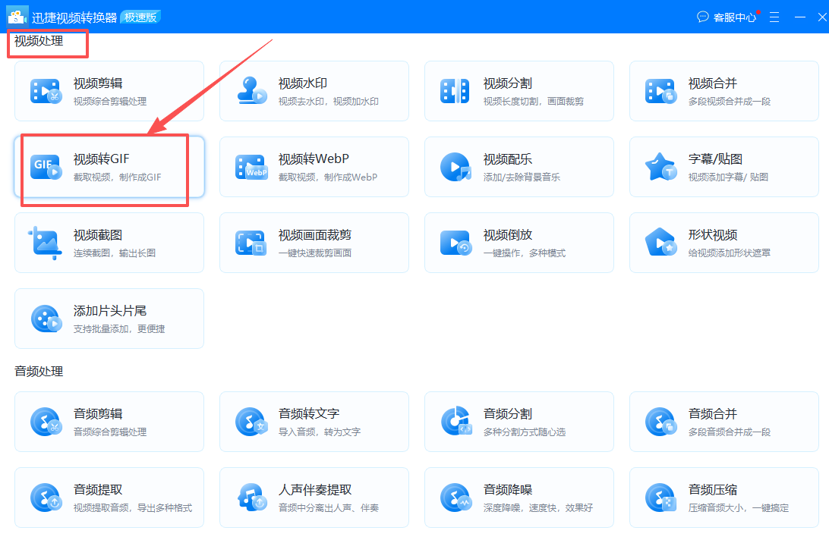Select the 视频配乐 music icon
The height and width of the screenshot is (540, 829).
coord(455,167)
